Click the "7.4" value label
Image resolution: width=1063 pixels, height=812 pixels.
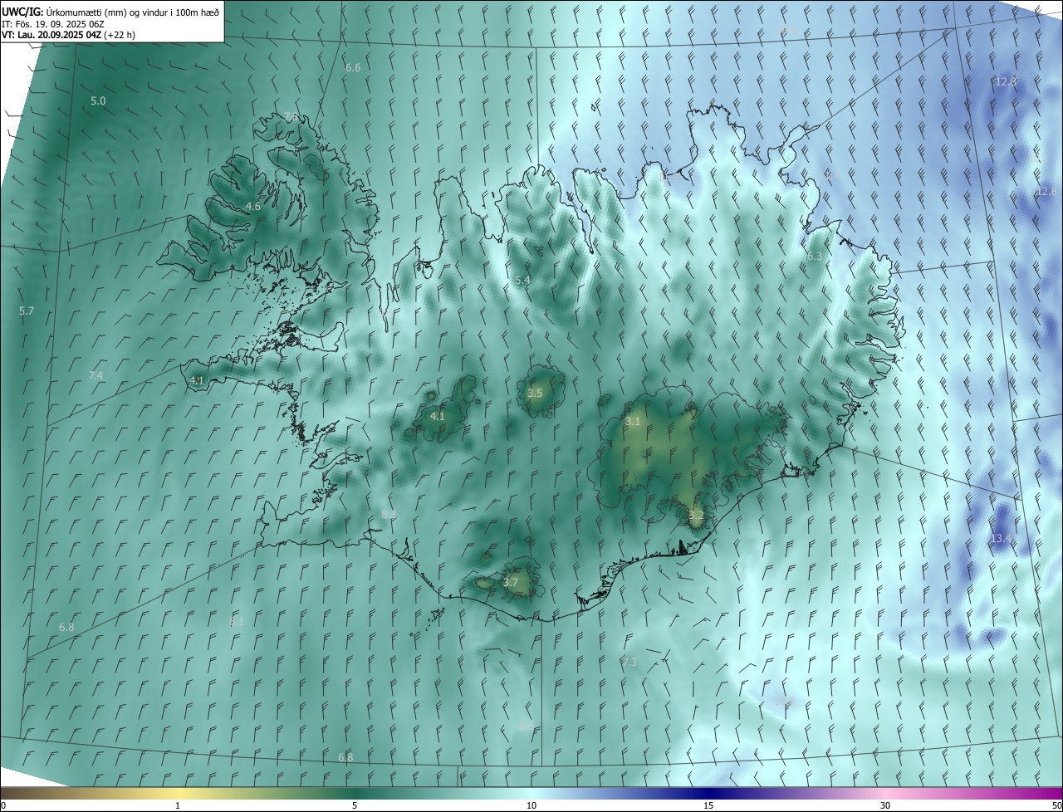pos(96,376)
